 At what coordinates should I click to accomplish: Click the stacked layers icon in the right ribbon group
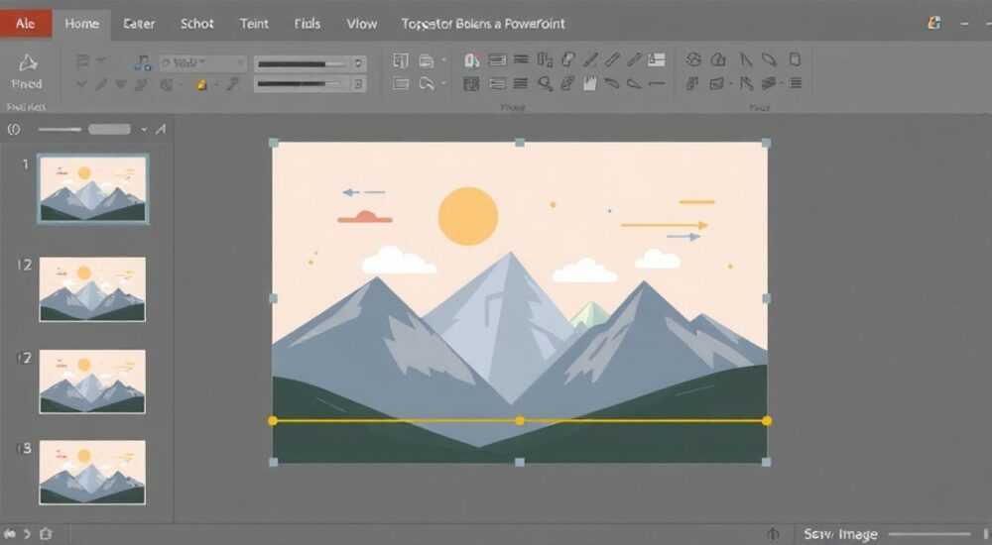(769, 83)
